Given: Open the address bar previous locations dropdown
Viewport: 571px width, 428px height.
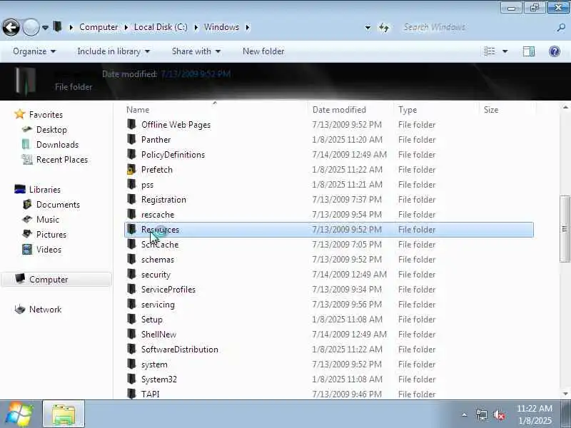Looking at the screenshot, I should click(x=368, y=27).
